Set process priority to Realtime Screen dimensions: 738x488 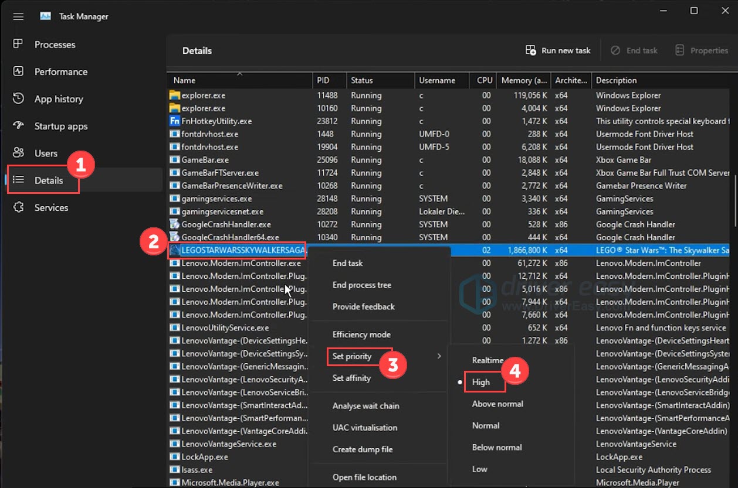[x=488, y=360]
